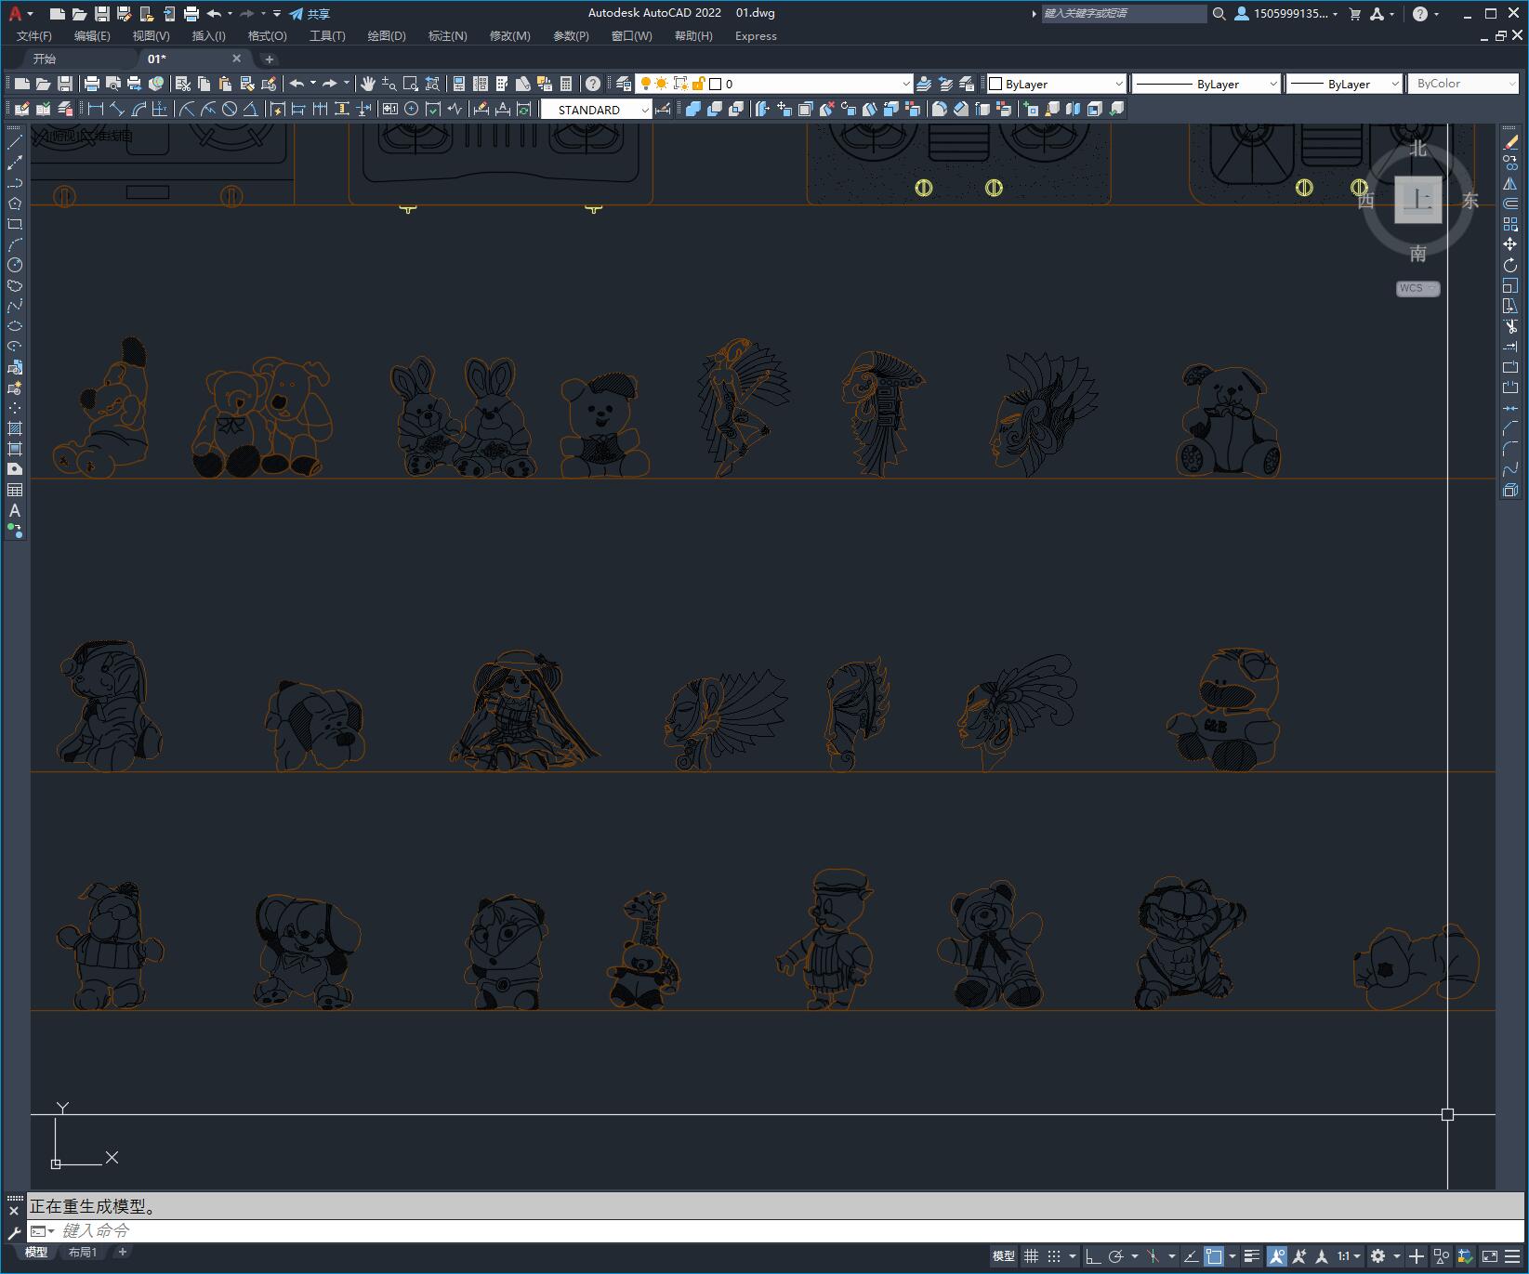
Task: Close the 01* drawing tab
Action: 236,59
